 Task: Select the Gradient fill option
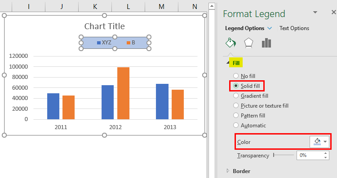pos(236,96)
